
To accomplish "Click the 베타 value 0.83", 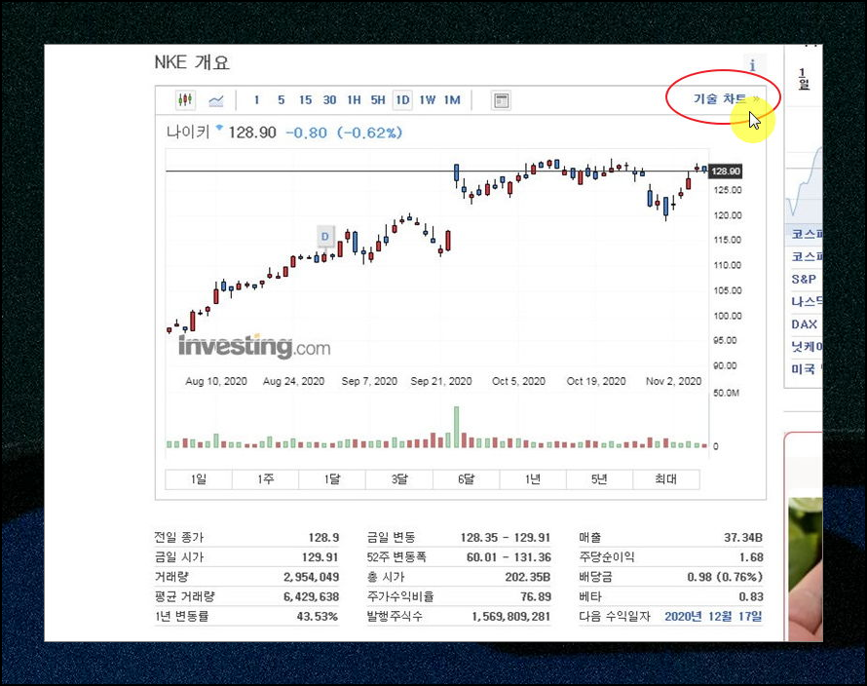I will point(751,597).
